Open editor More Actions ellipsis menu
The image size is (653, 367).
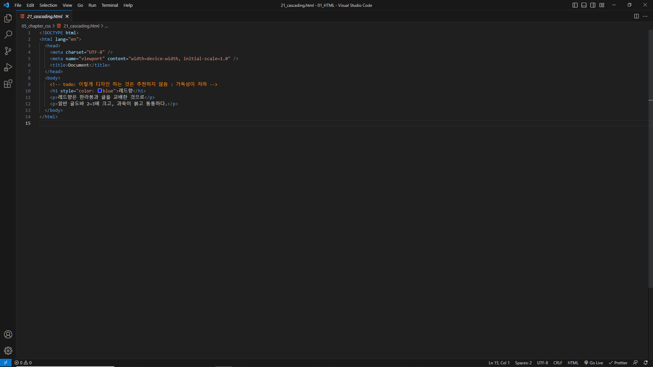(645, 16)
